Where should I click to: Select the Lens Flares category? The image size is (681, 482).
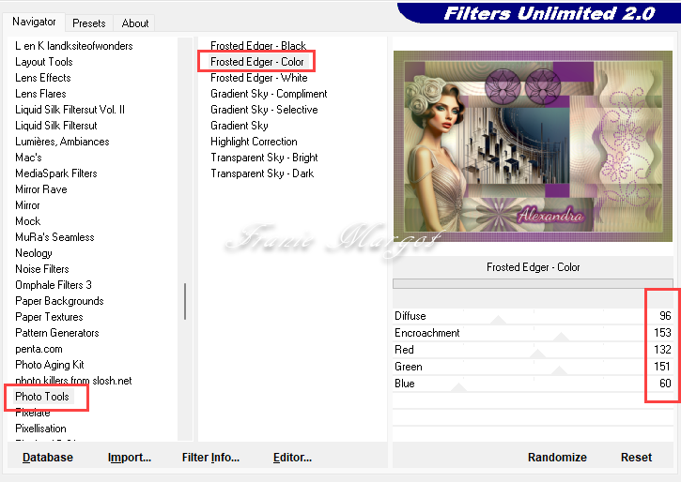tap(40, 94)
